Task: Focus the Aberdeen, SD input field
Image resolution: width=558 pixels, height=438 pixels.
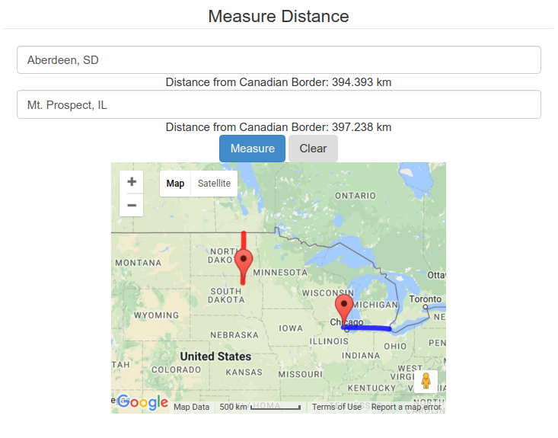Action: point(279,60)
